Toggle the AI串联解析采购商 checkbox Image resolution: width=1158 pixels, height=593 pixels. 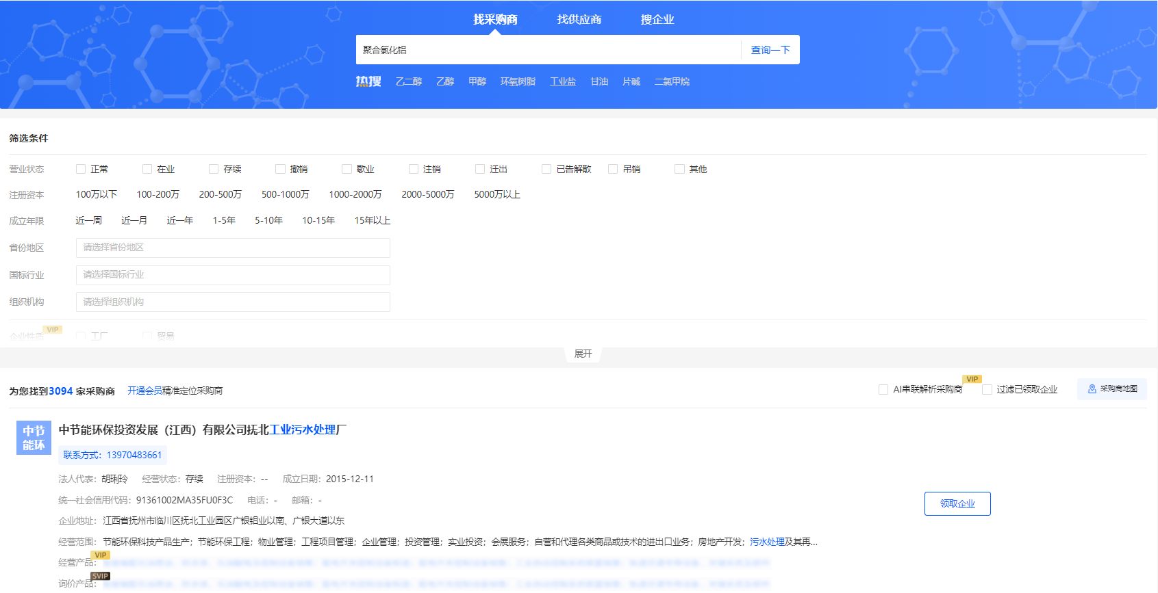coord(883,390)
